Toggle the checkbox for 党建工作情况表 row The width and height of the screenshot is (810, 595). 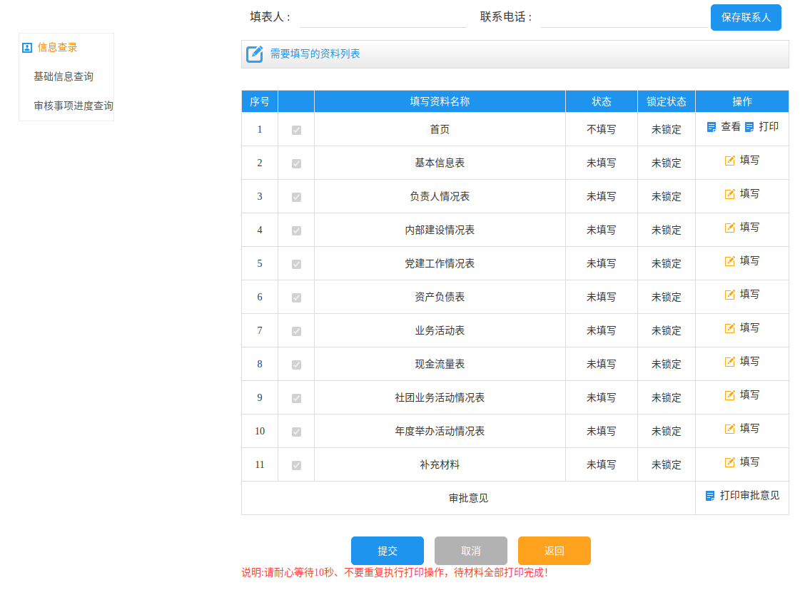tap(296, 264)
